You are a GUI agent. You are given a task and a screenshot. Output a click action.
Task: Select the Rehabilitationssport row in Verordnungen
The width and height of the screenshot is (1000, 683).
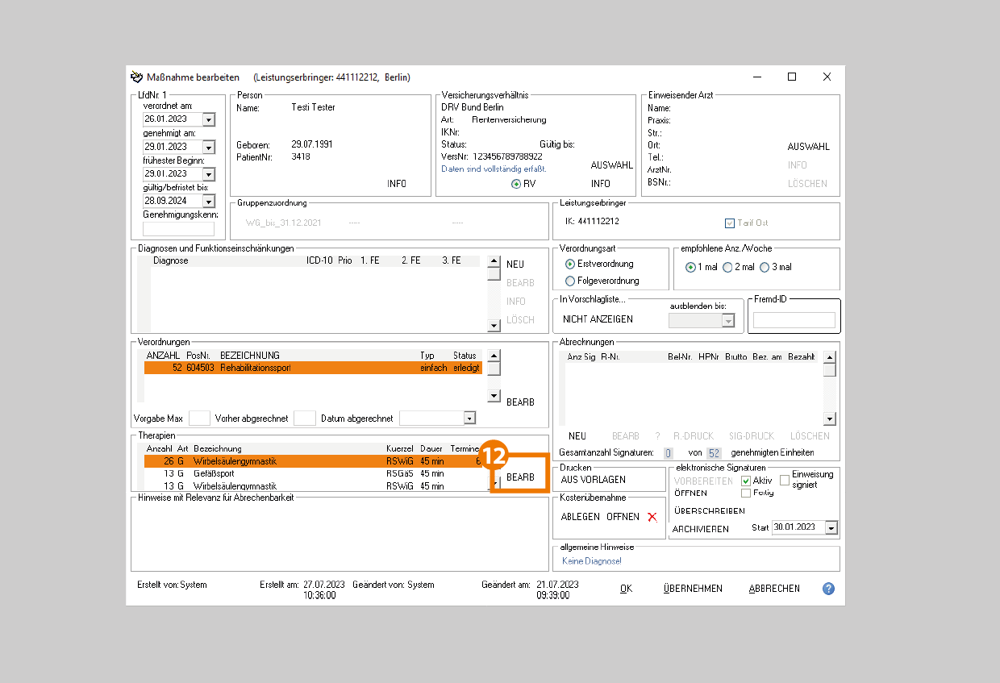[313, 368]
